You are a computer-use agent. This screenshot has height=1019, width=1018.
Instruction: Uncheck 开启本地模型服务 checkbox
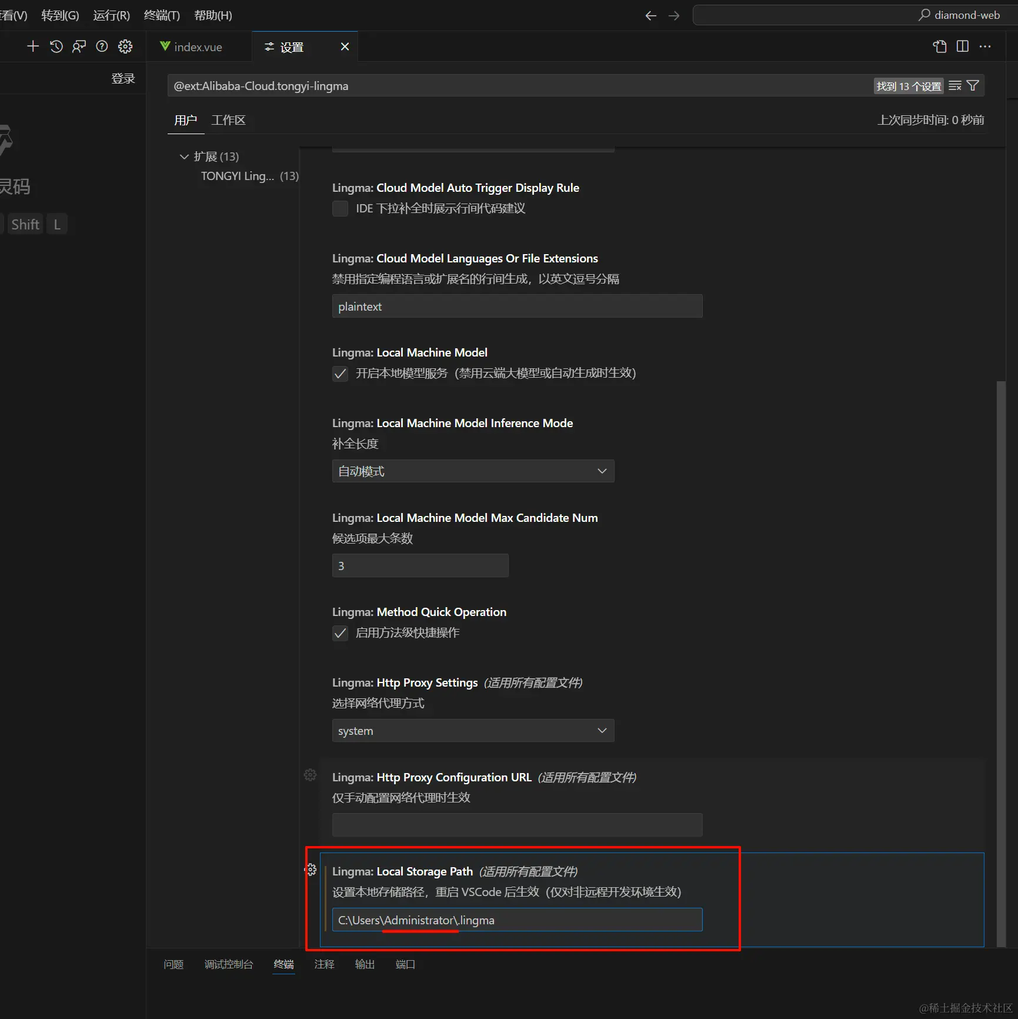coord(340,374)
